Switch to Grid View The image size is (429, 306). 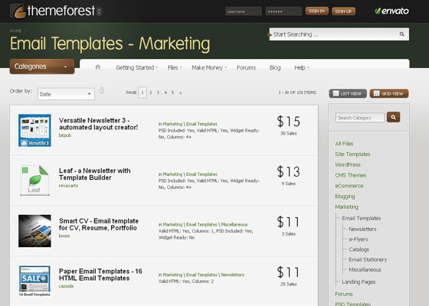[389, 93]
